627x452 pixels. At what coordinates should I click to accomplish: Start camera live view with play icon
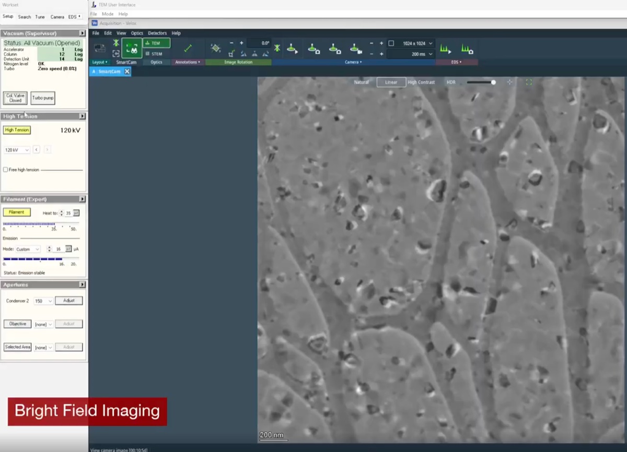(x=292, y=49)
